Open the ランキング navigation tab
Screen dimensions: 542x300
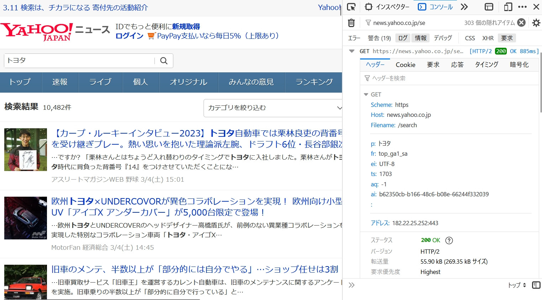coord(314,82)
